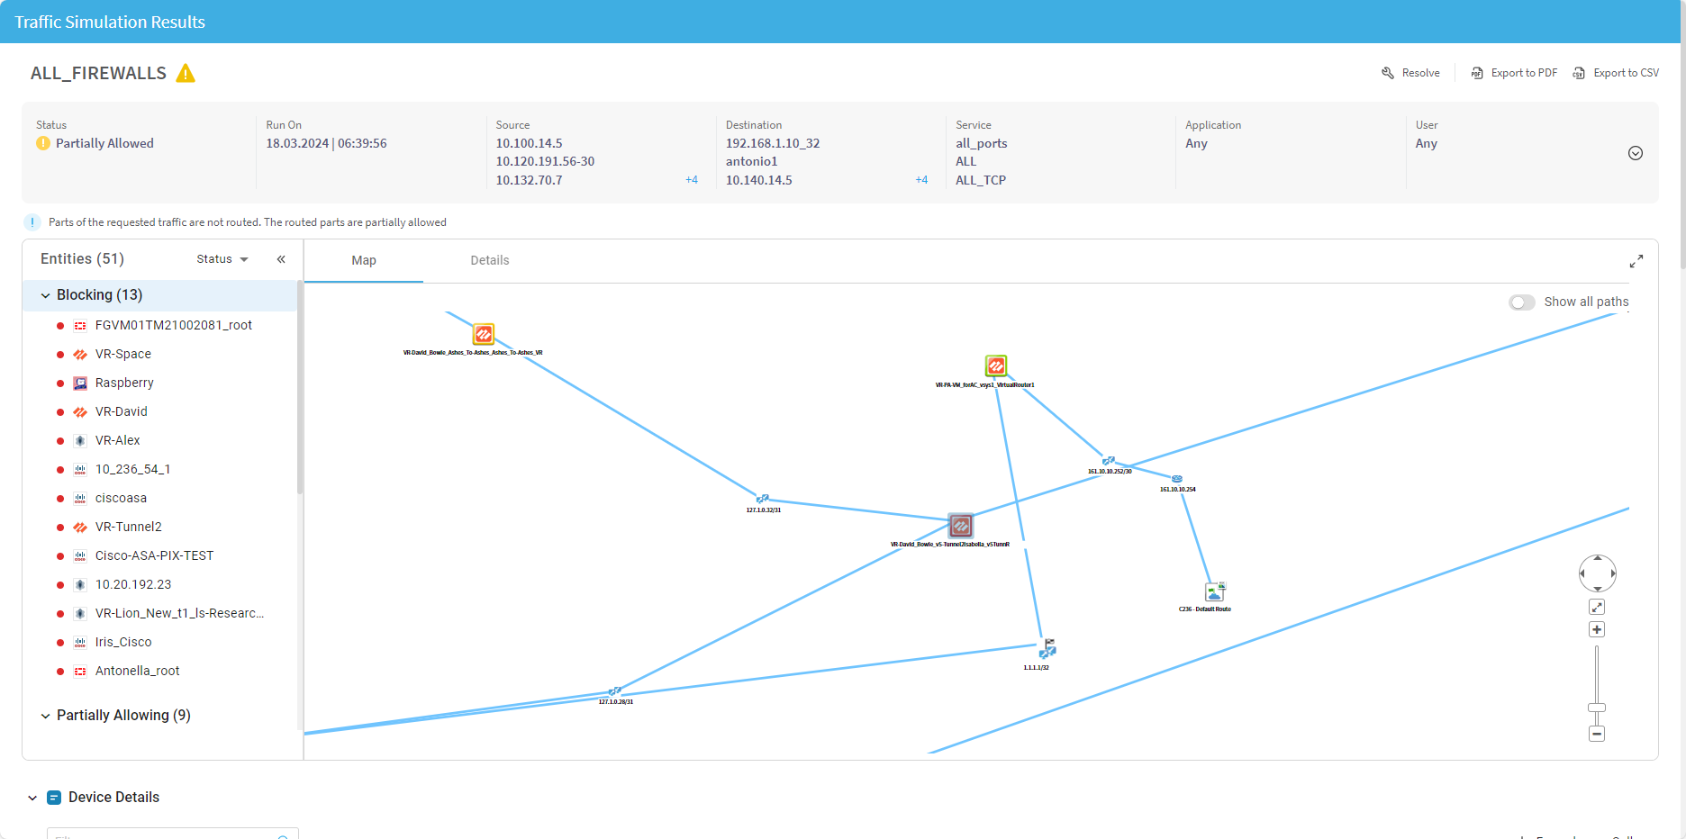The image size is (1686, 839).
Task: Click the Export to PDF button
Action: (1514, 73)
